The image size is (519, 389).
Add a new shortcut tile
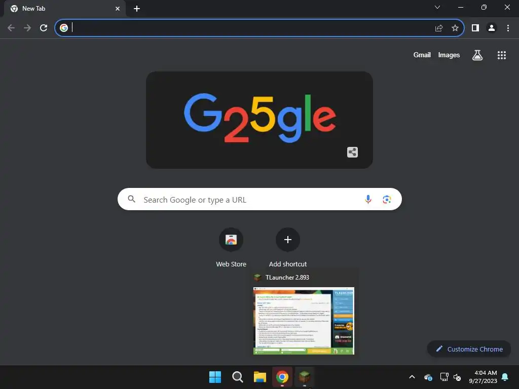(288, 247)
